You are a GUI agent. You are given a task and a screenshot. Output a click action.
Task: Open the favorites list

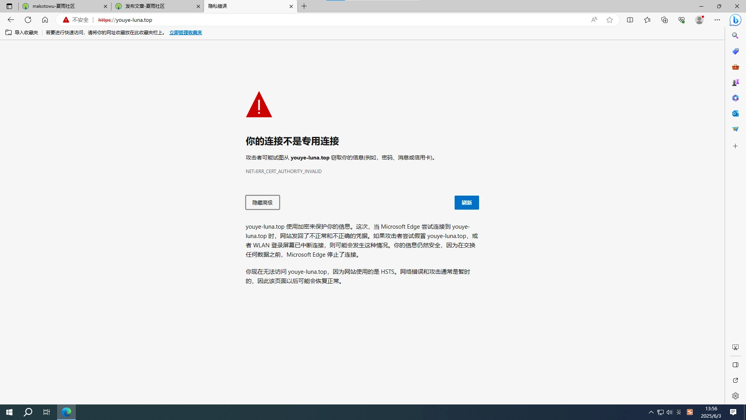[647, 20]
